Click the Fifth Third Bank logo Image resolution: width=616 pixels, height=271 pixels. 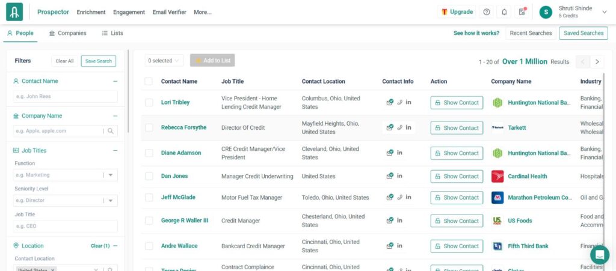coord(497,246)
